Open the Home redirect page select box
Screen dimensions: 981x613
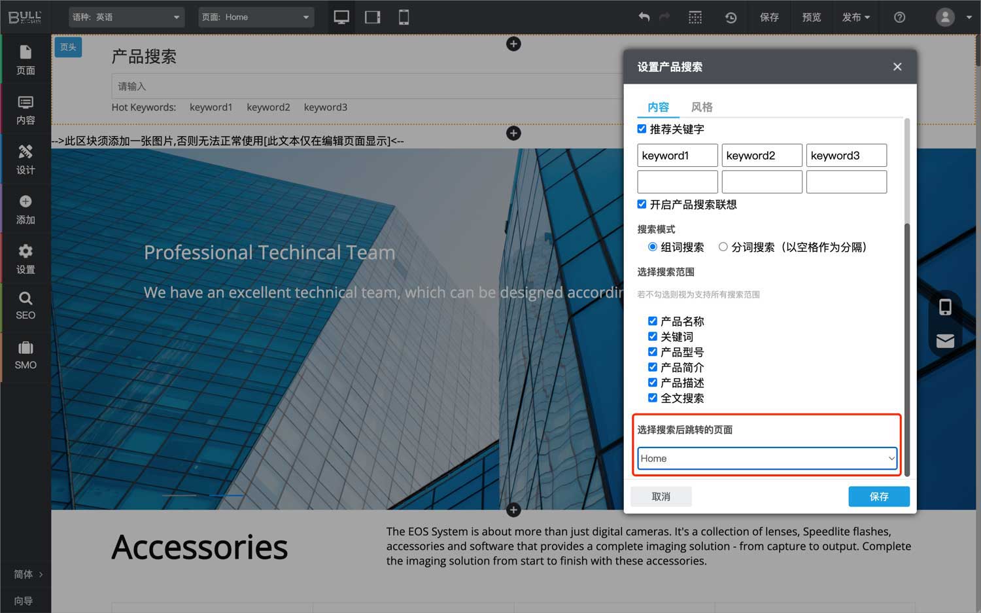tap(766, 459)
